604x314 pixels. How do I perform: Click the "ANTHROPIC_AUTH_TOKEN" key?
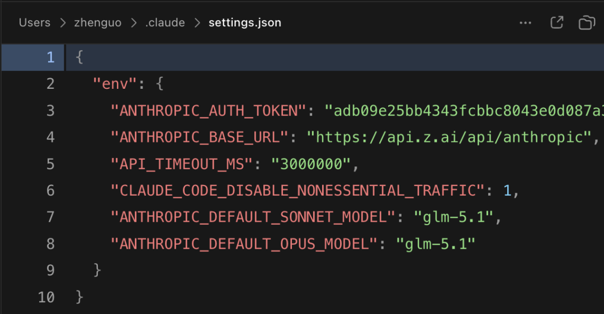click(x=209, y=111)
